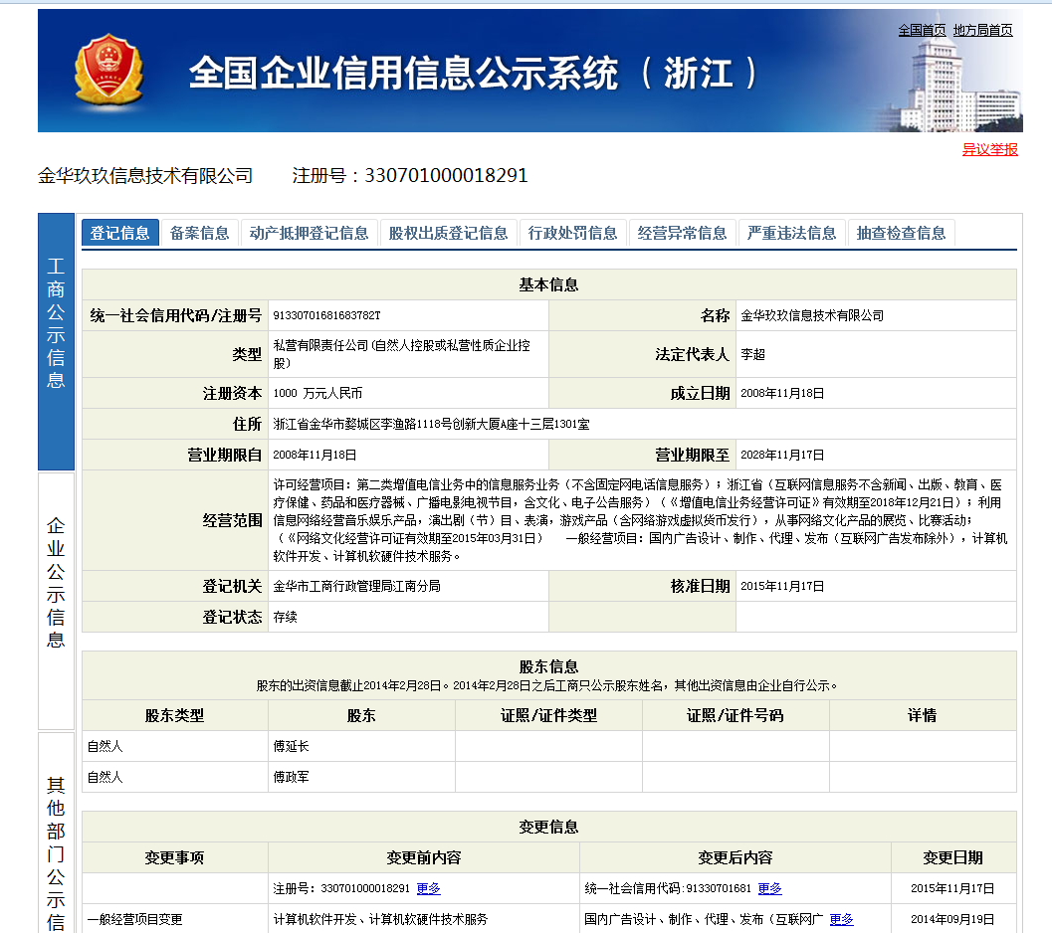Viewport: 1052px width, 933px height.
Task: Open the 全国首页 link
Action: coord(922,30)
